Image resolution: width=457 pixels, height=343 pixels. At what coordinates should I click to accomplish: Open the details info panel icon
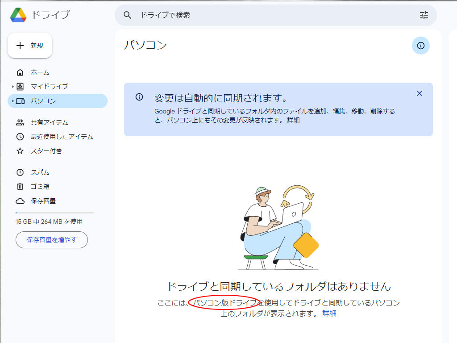pyautogui.click(x=420, y=46)
